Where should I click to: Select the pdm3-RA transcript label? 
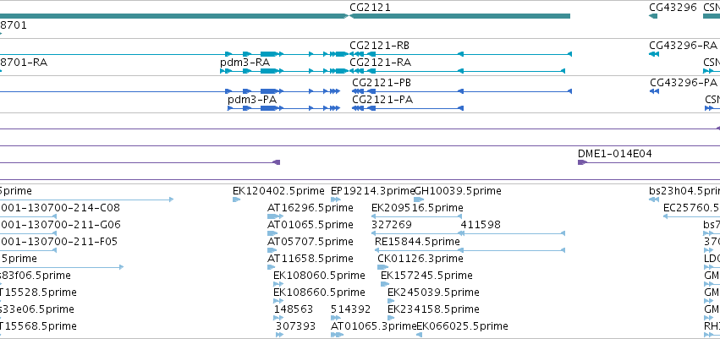tap(245, 63)
